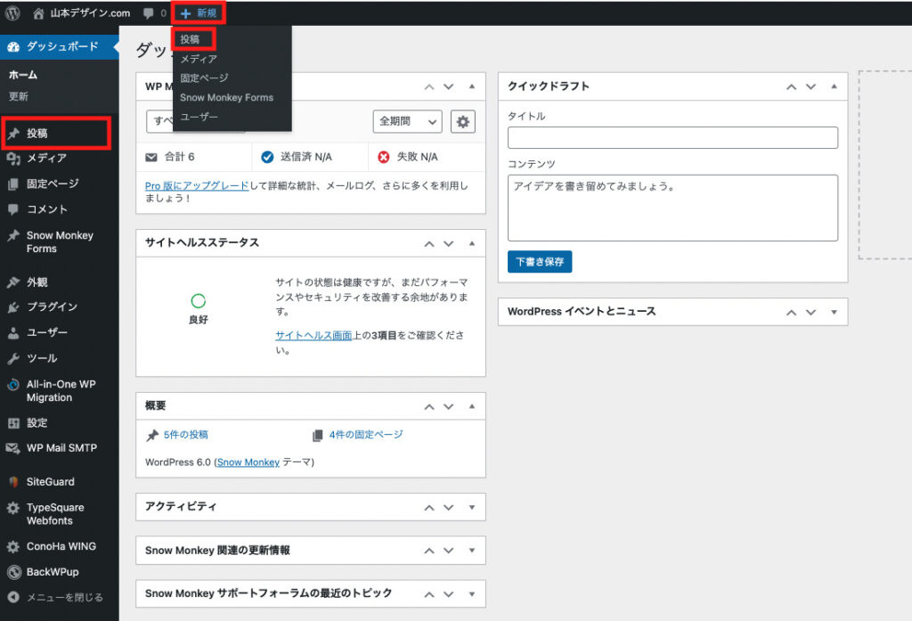Collapse the サイトヘルスステータス panel

tap(472, 243)
